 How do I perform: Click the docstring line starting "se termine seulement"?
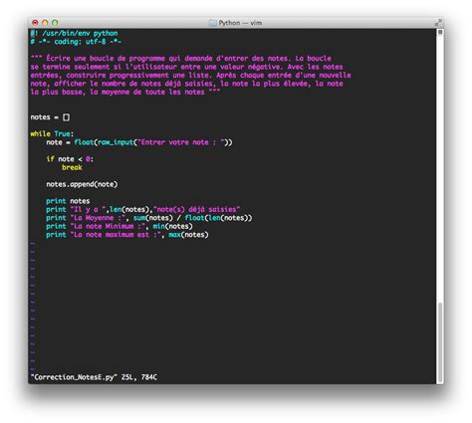186,67
